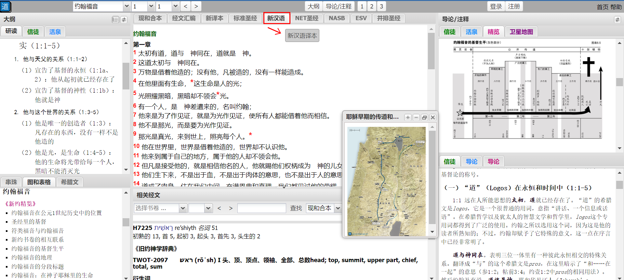Restore the map popup window size
The height and width of the screenshot is (280, 624).
tap(424, 117)
